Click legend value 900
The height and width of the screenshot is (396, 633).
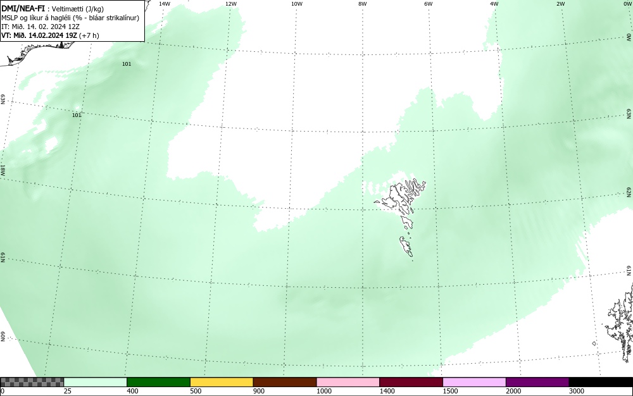coord(259,391)
